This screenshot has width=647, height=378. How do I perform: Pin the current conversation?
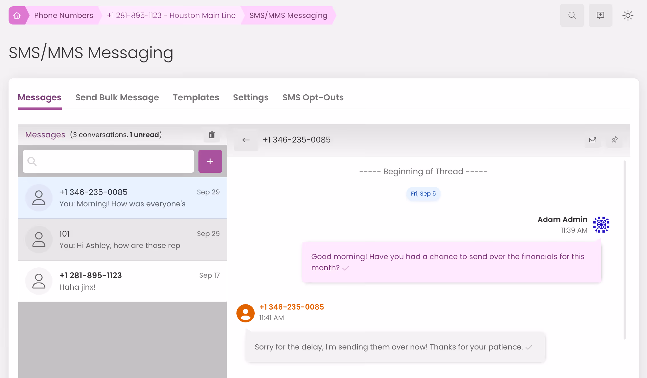point(615,140)
